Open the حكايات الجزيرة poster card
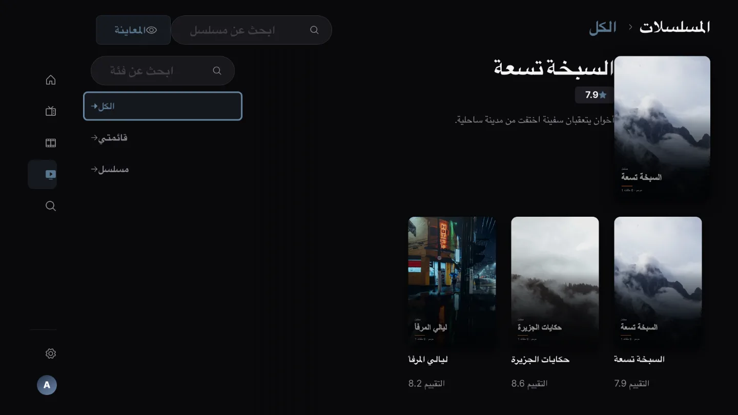The image size is (738, 415). point(555,282)
